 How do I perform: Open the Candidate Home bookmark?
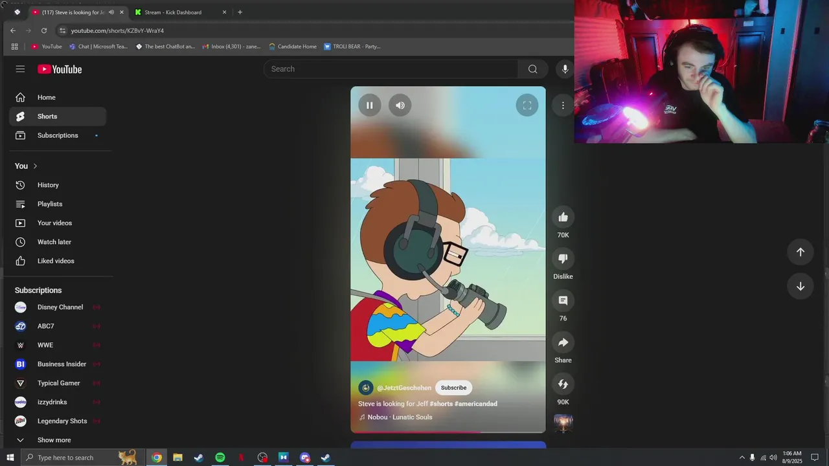[x=293, y=47]
